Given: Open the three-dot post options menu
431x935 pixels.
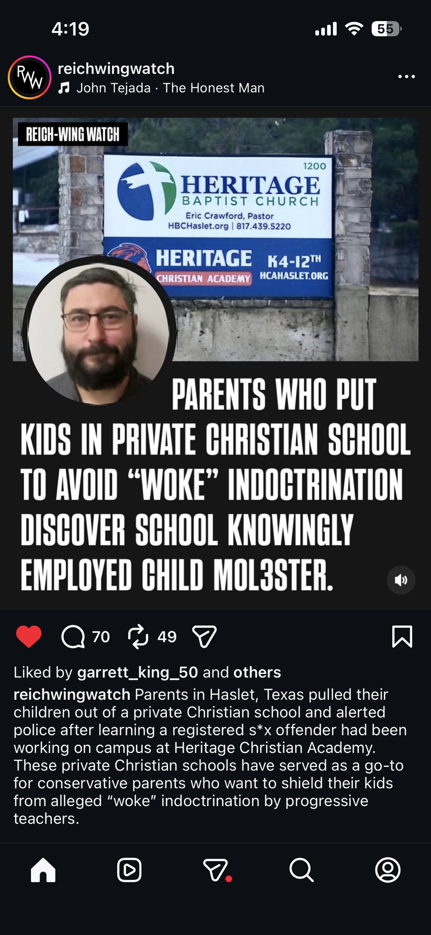Looking at the screenshot, I should click(406, 77).
